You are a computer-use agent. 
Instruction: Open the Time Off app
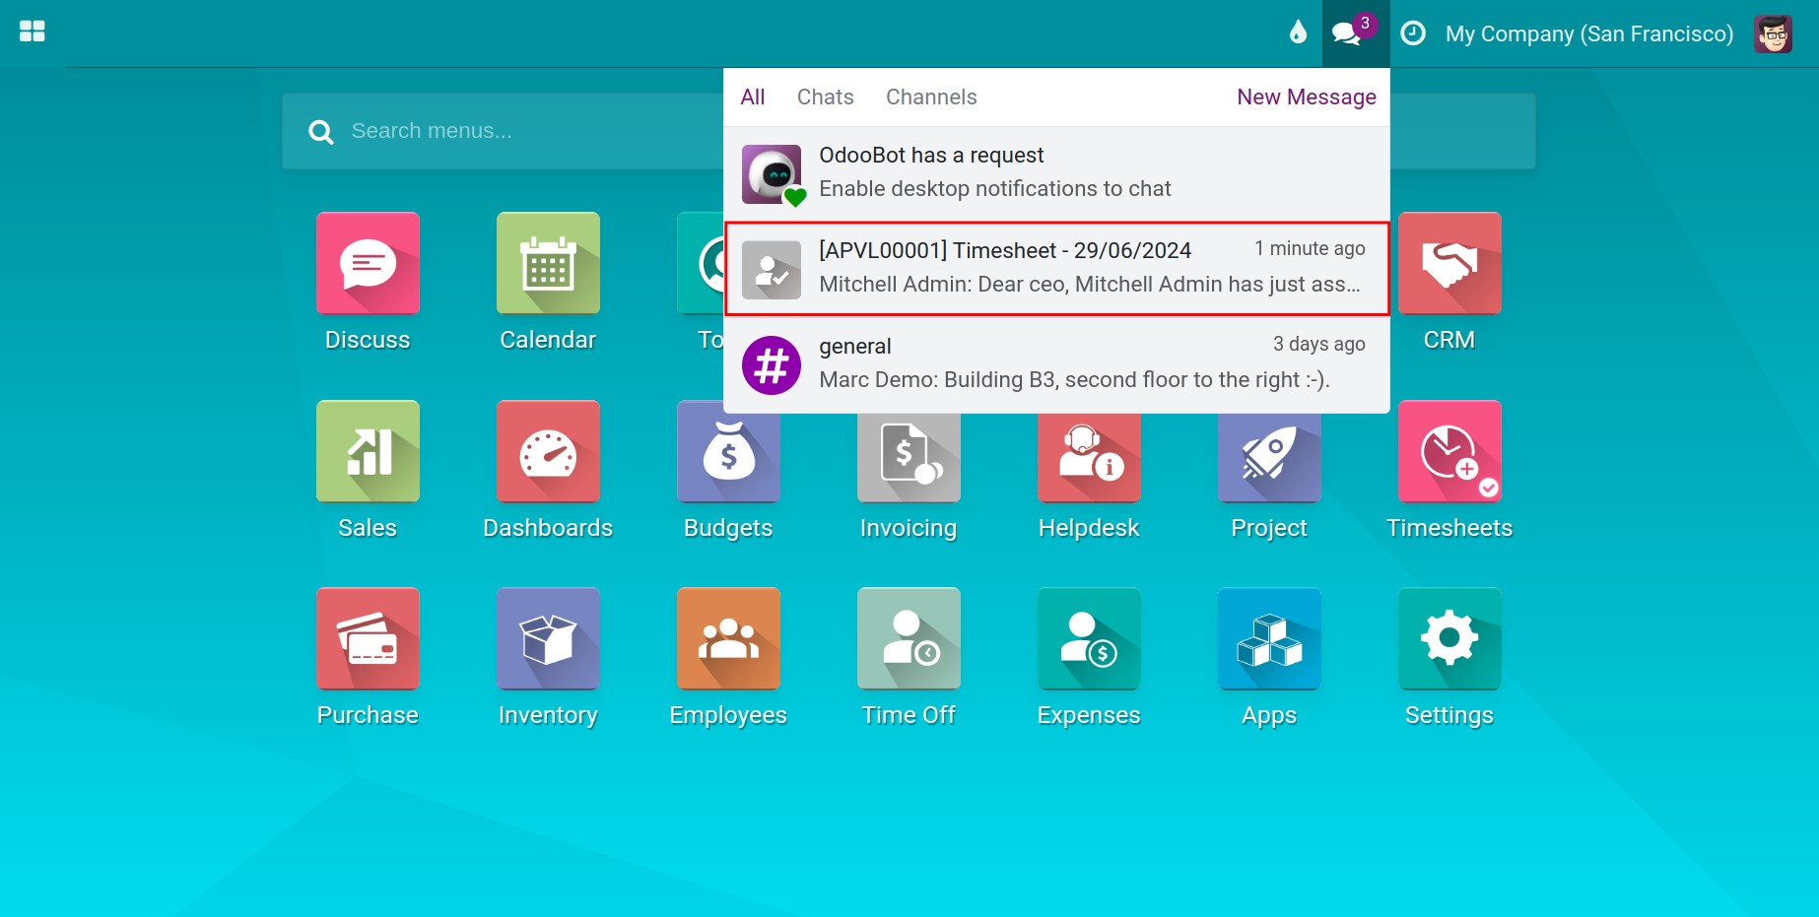(909, 638)
